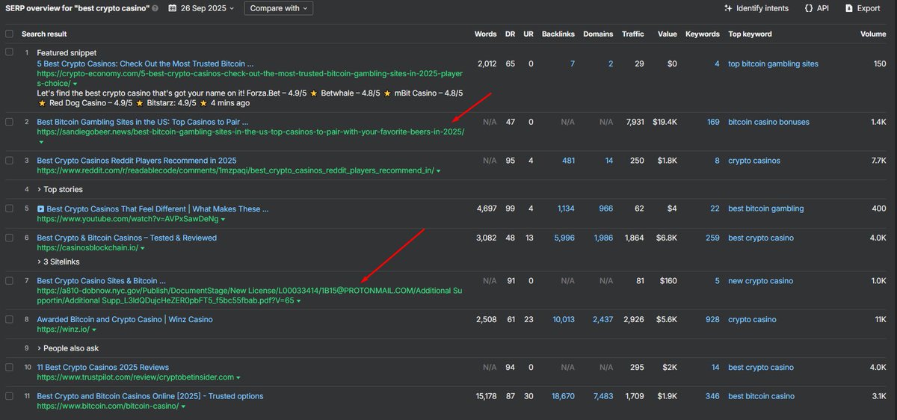The image size is (897, 420).
Task: Open URL dropdown arrow for youtube.com result
Action: pyautogui.click(x=223, y=219)
